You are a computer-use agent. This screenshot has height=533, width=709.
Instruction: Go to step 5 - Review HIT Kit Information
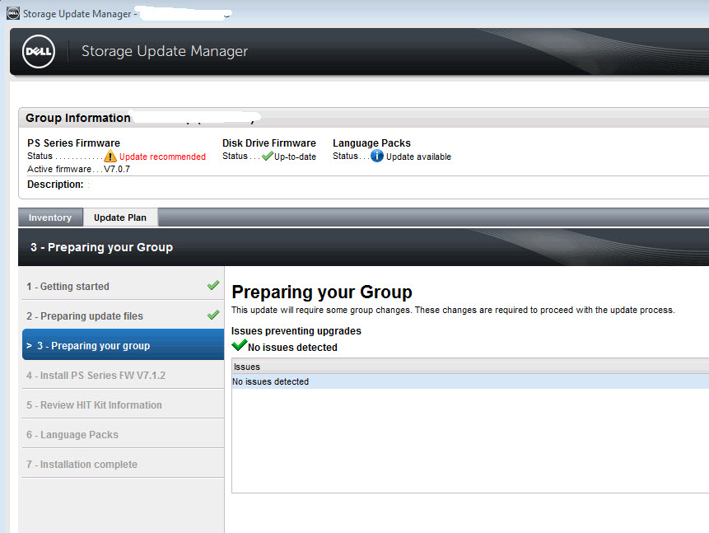pyautogui.click(x=123, y=404)
